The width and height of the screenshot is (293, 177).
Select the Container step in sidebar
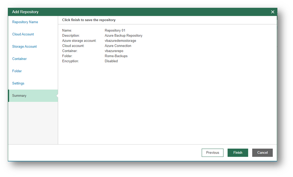19,59
